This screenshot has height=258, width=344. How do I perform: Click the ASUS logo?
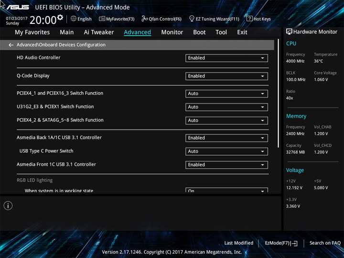coord(18,7)
